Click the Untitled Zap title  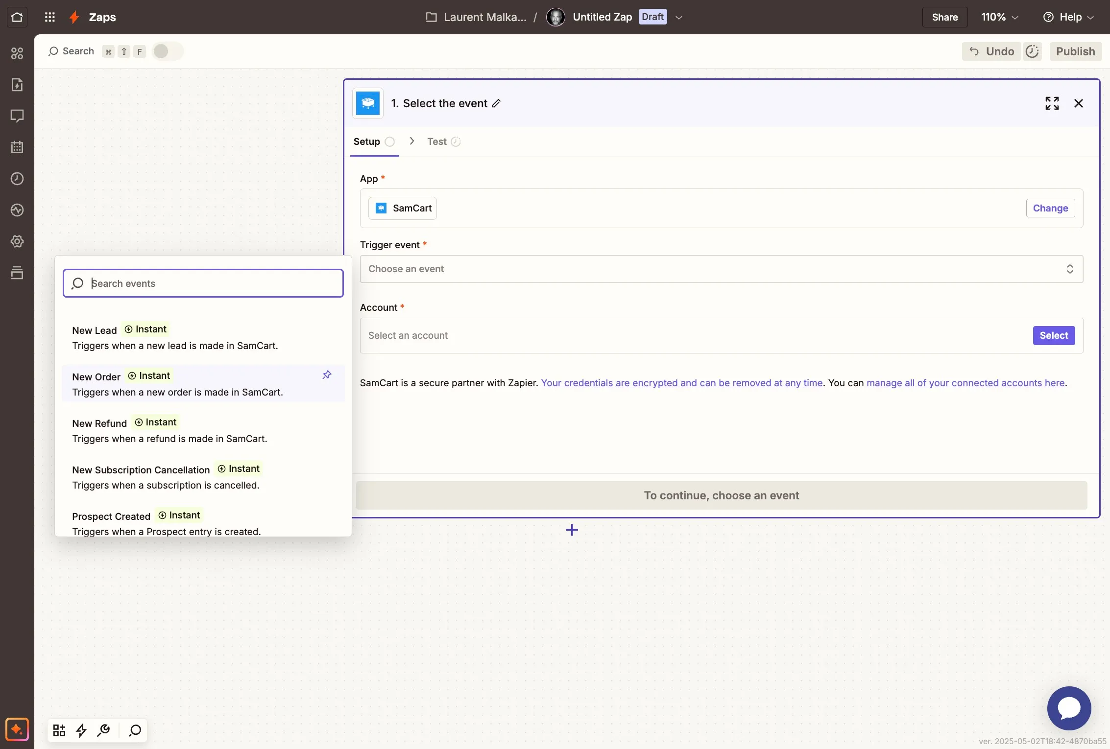pyautogui.click(x=603, y=17)
